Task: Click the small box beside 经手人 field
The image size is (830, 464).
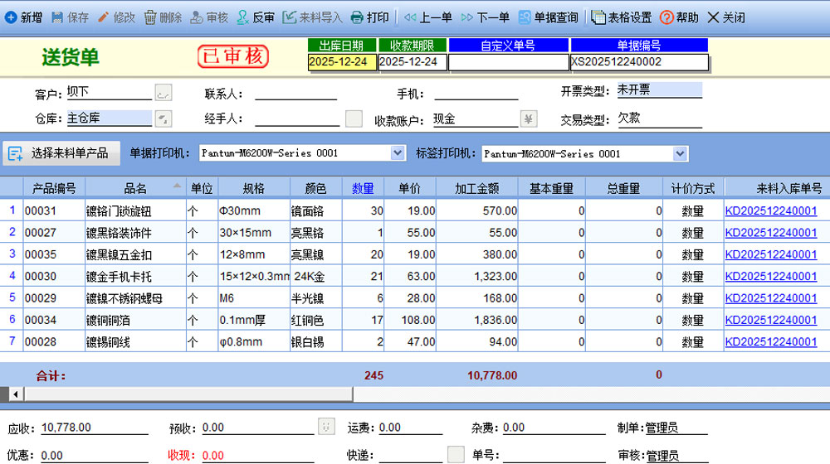Action: pos(354,118)
